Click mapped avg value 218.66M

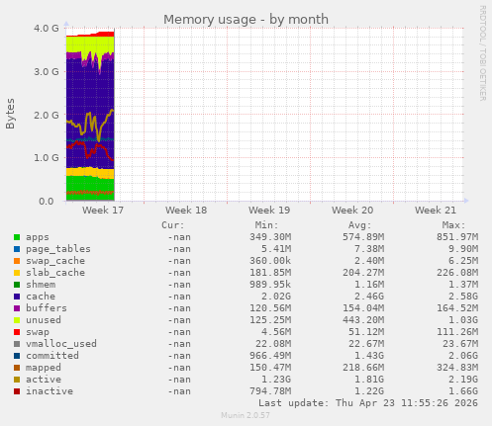363,368
